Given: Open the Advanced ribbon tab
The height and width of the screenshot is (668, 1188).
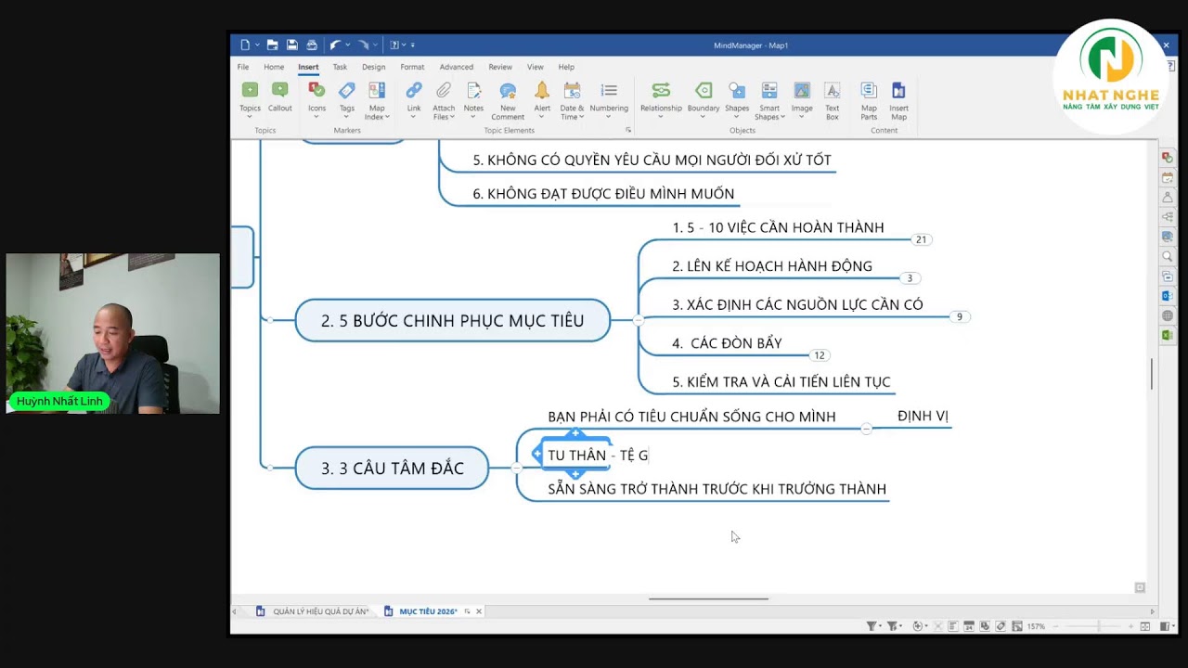Looking at the screenshot, I should tap(457, 67).
